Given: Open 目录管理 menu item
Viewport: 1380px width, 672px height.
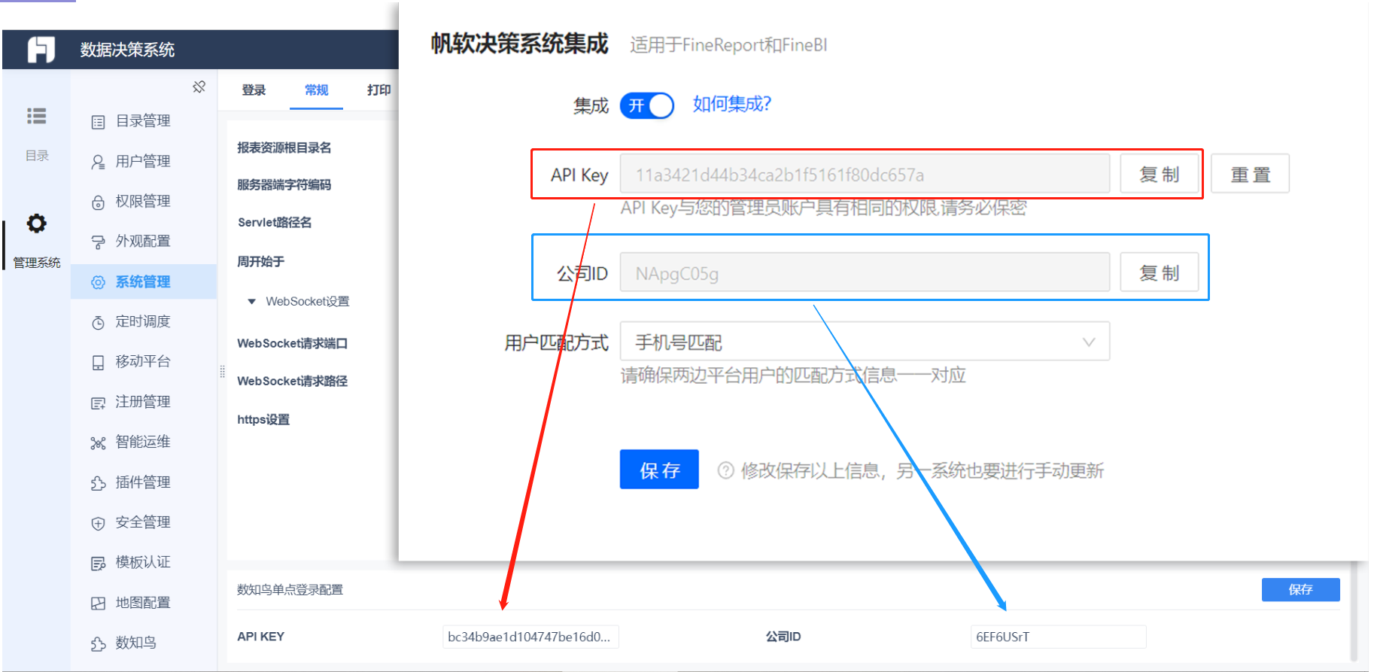Looking at the screenshot, I should coord(143,121).
